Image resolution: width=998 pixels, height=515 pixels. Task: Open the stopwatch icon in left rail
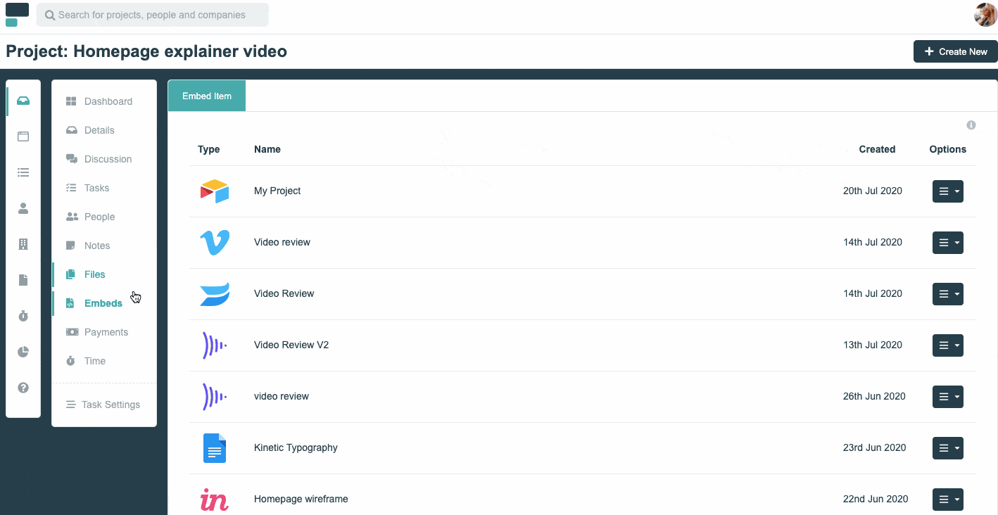pos(23,316)
